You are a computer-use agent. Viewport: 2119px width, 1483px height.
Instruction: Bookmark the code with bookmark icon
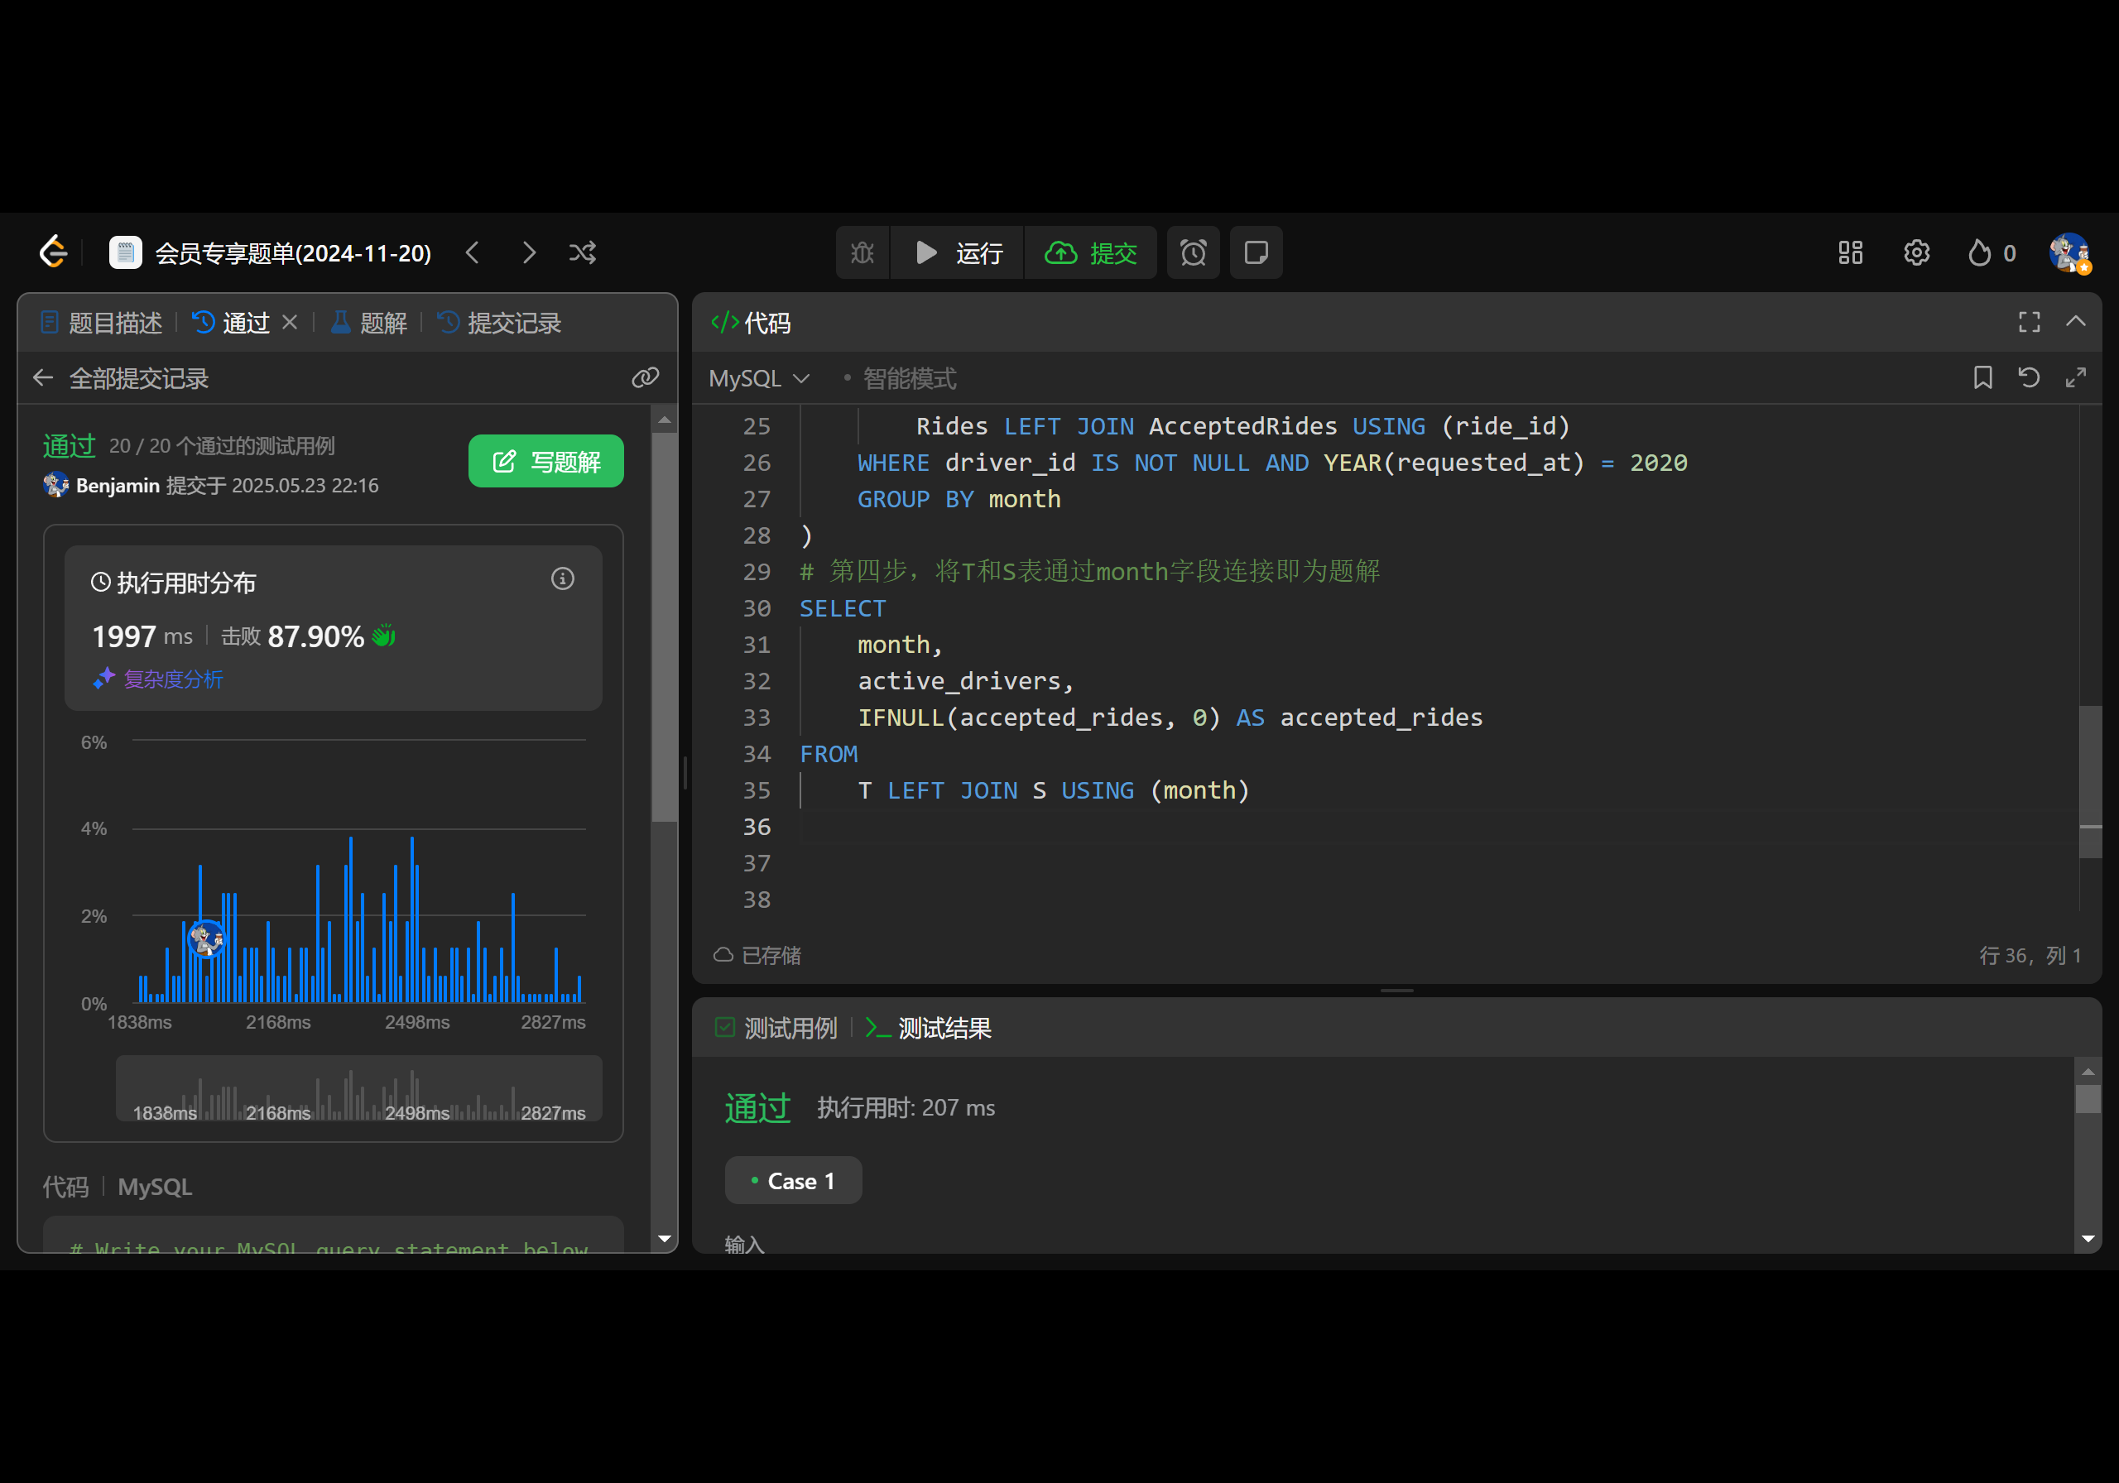point(1982,377)
